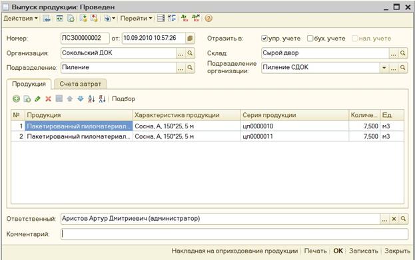Click magnifier icon of Ответственный field
Image resolution: width=415 pixels, height=260 pixels.
pyautogui.click(x=403, y=219)
